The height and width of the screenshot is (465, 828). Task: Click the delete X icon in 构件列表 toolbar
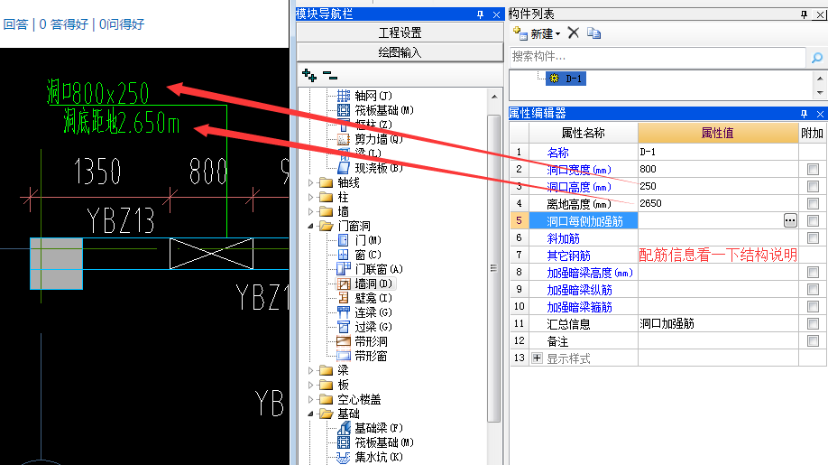point(574,33)
